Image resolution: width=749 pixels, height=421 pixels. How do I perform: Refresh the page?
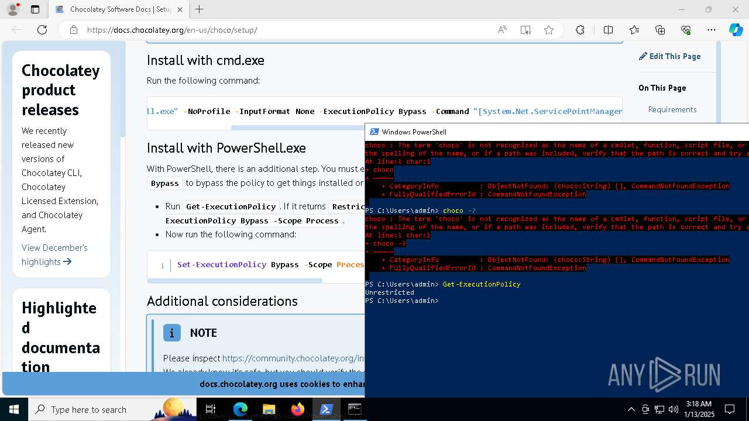tap(42, 30)
